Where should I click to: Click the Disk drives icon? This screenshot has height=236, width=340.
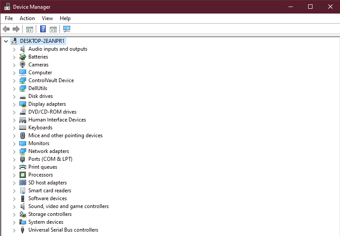pyautogui.click(x=23, y=97)
